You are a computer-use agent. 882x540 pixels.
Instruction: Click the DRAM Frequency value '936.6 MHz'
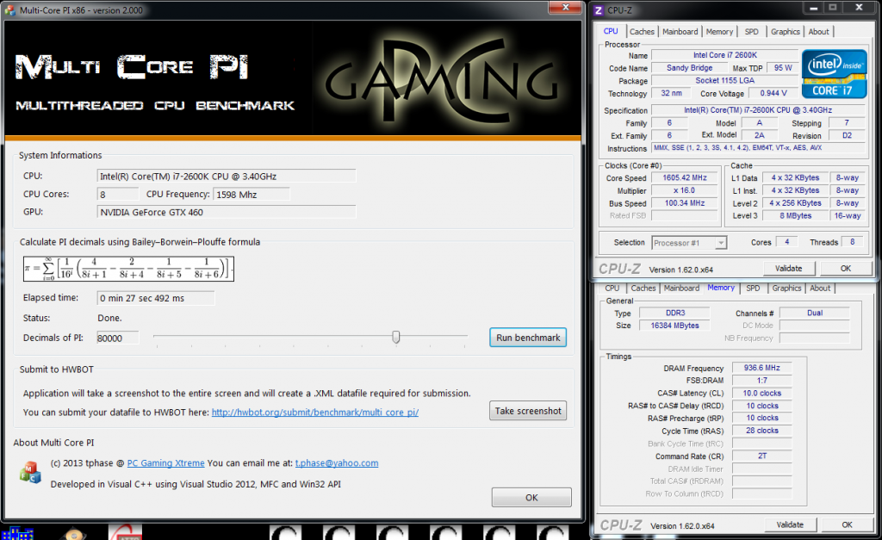pos(761,368)
